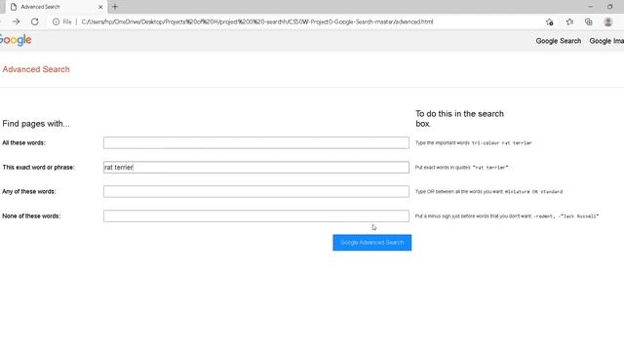Click the 'All these words:' label

23,143
